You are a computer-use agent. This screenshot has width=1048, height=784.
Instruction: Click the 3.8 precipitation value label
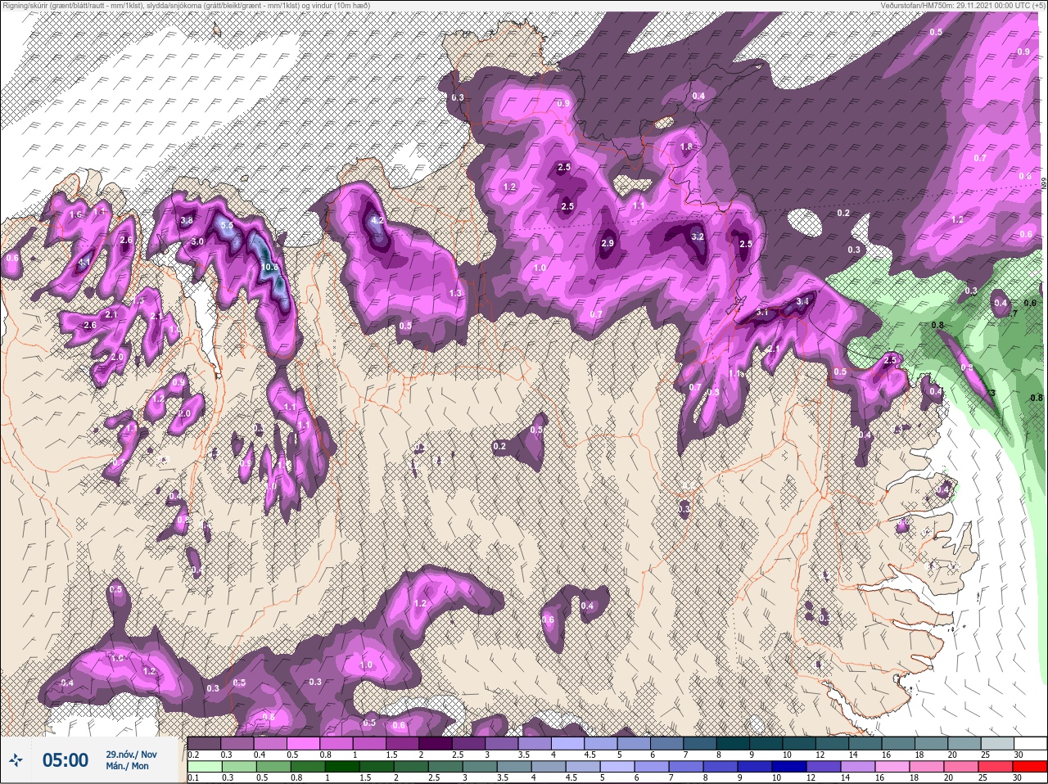pyautogui.click(x=187, y=221)
